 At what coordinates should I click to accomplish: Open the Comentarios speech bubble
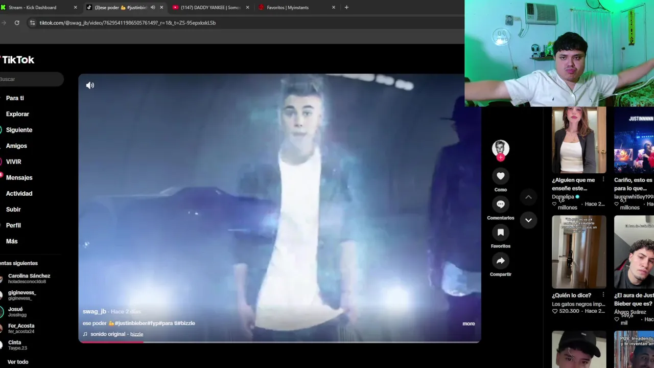pos(501,204)
